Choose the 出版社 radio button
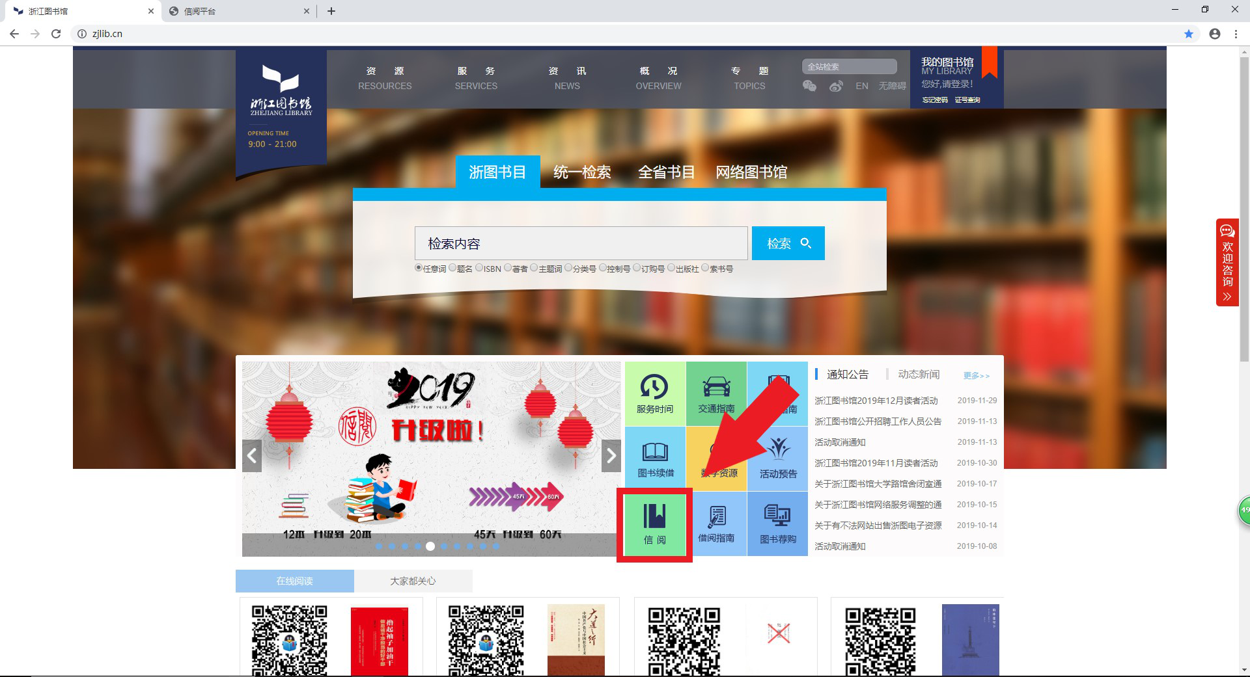Viewport: 1250px width, 677px height. 671,268
